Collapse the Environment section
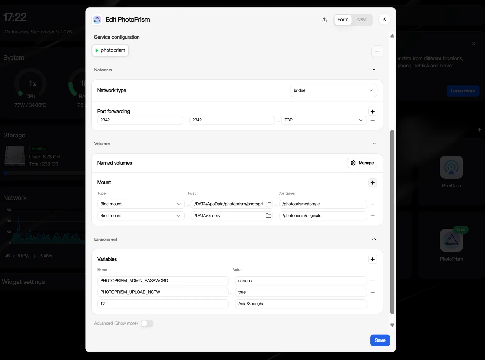The width and height of the screenshot is (485, 360). click(x=374, y=239)
